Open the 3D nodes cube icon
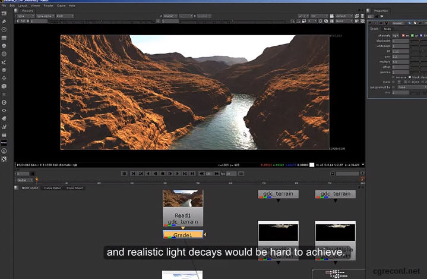Screen dimensions: 427x279 (4, 86)
